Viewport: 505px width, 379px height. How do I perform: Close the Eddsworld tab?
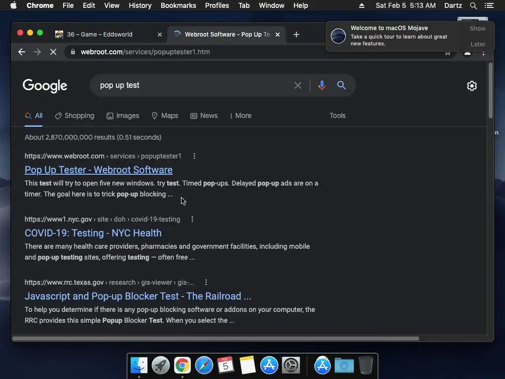coord(159,35)
